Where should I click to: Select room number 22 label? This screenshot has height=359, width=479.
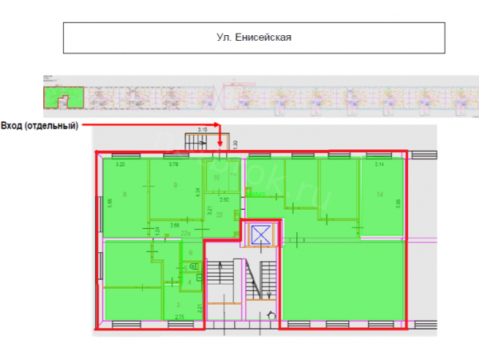220,215
